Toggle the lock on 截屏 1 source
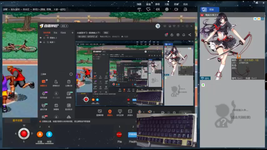This screenshot has width=267, height=150. [x=44, y=42]
